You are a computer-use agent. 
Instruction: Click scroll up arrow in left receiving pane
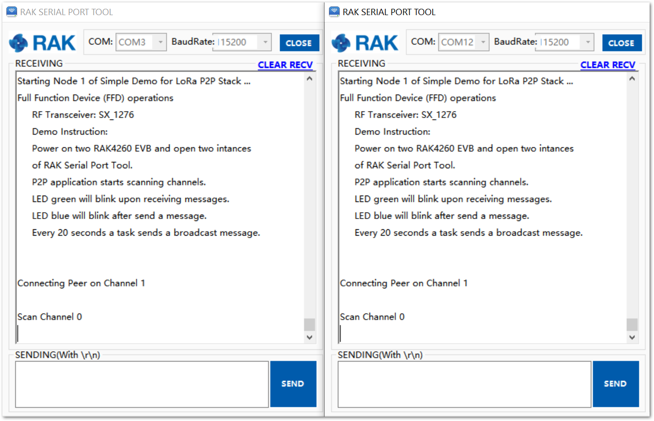pos(309,79)
